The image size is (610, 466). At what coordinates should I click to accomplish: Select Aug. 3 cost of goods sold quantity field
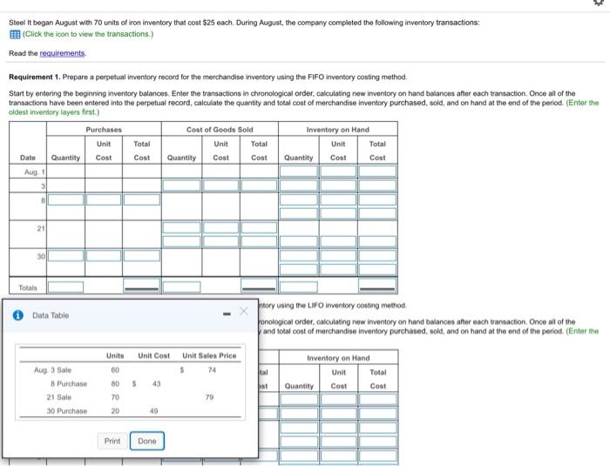[x=181, y=186]
